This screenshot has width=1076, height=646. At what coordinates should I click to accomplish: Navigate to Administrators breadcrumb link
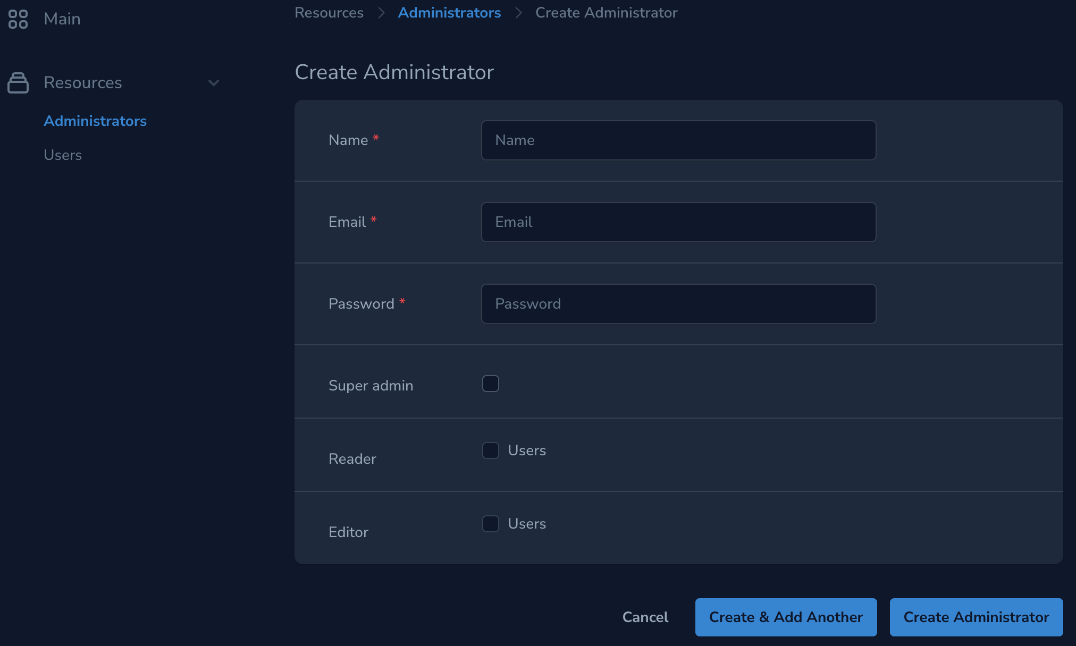click(449, 13)
